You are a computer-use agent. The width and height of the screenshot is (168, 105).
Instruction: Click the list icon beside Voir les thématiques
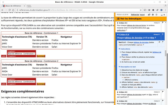click(118, 19)
